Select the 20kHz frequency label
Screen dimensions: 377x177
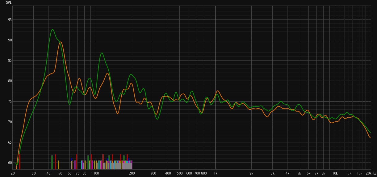click(x=371, y=173)
